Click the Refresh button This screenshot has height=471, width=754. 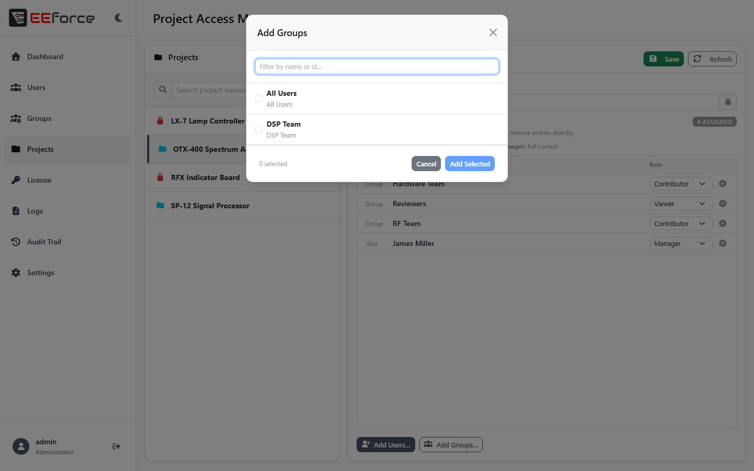pyautogui.click(x=712, y=59)
